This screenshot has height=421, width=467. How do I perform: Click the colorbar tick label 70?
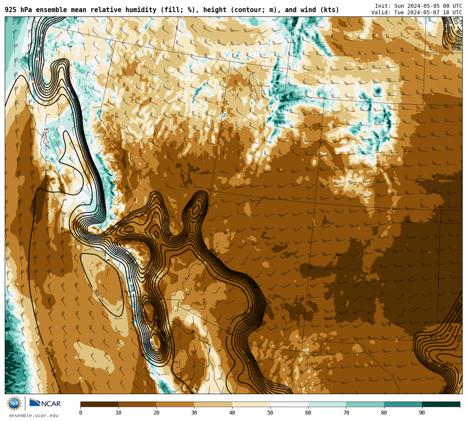tap(346, 413)
